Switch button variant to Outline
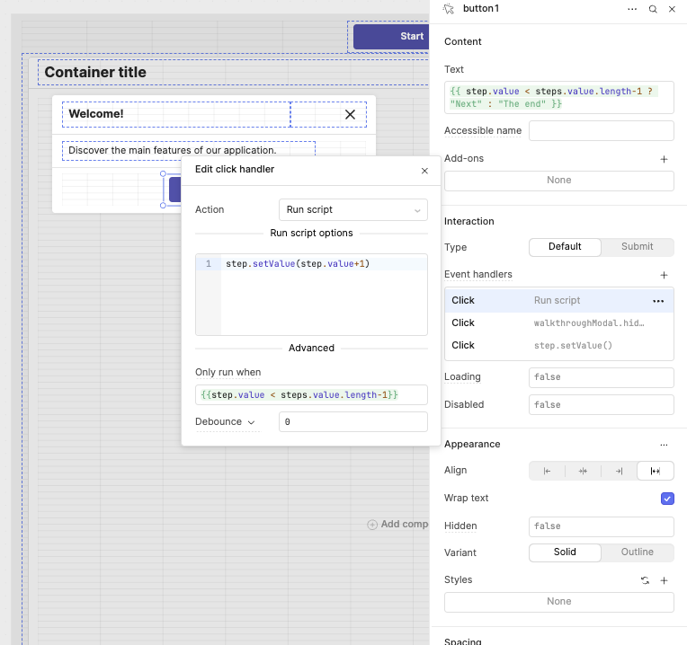Image resolution: width=687 pixels, height=645 pixels. [638, 552]
